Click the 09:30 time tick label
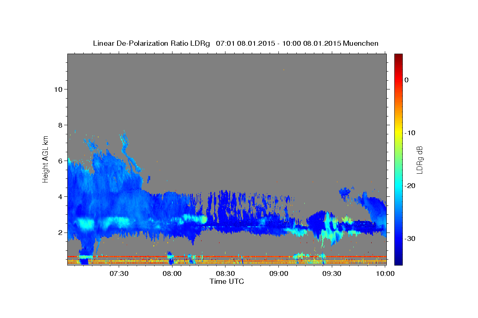Screen dimensions: 478x318 [332, 273]
